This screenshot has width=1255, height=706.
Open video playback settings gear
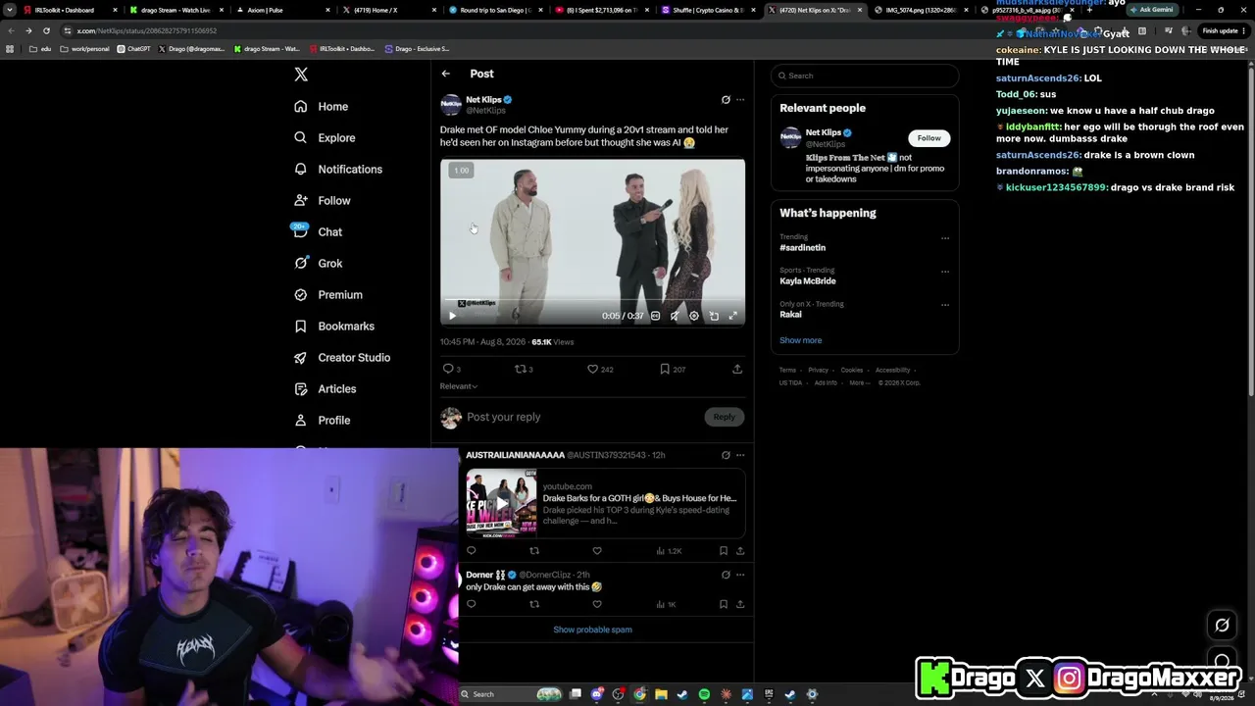[x=694, y=316]
